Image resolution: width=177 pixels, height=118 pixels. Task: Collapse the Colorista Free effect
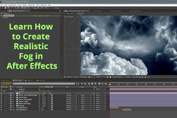click(1, 16)
